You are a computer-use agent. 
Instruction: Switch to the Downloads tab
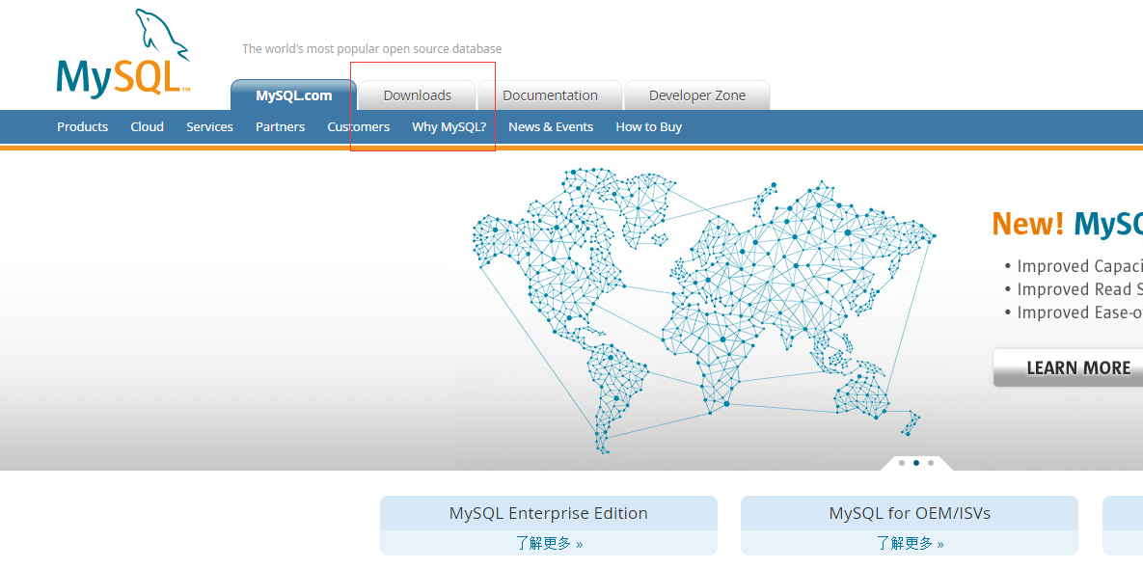pyautogui.click(x=417, y=95)
